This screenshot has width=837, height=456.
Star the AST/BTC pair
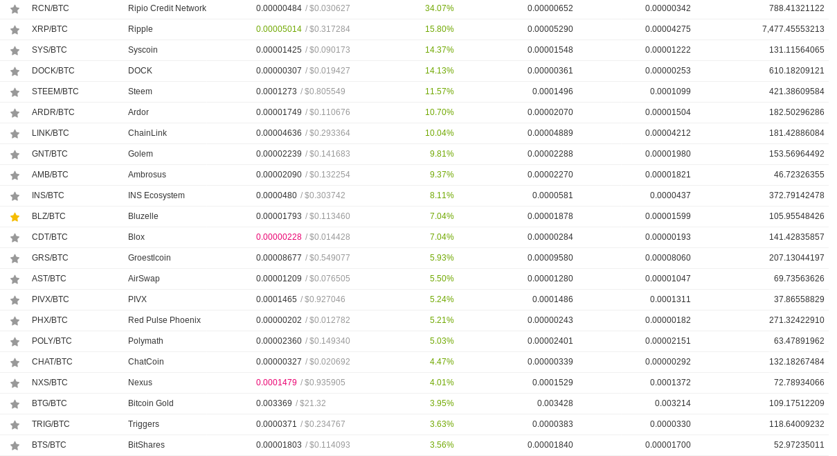point(15,279)
